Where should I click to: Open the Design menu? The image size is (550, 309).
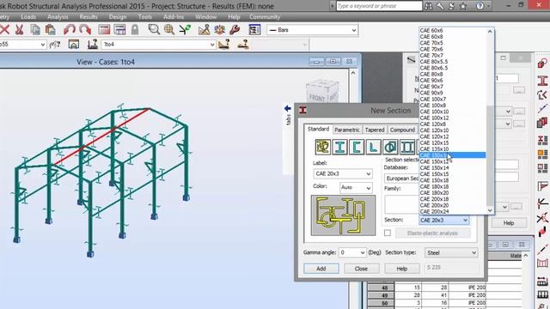point(118,17)
